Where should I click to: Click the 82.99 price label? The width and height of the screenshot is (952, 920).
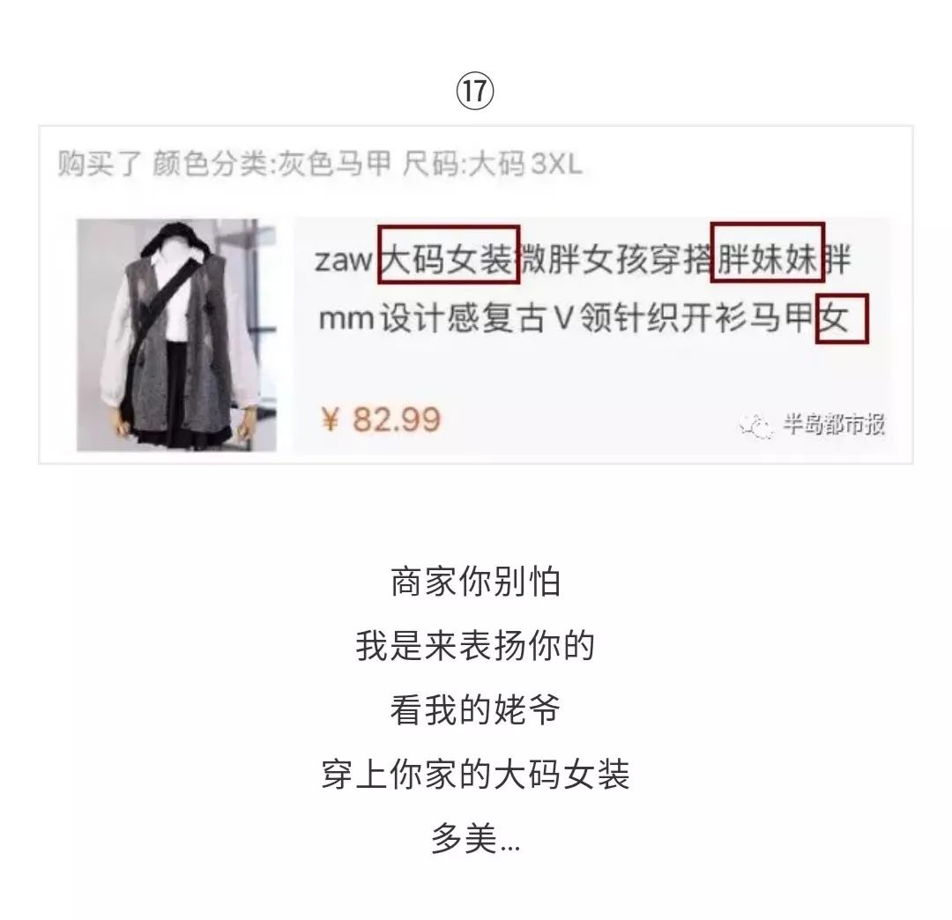[x=397, y=419]
